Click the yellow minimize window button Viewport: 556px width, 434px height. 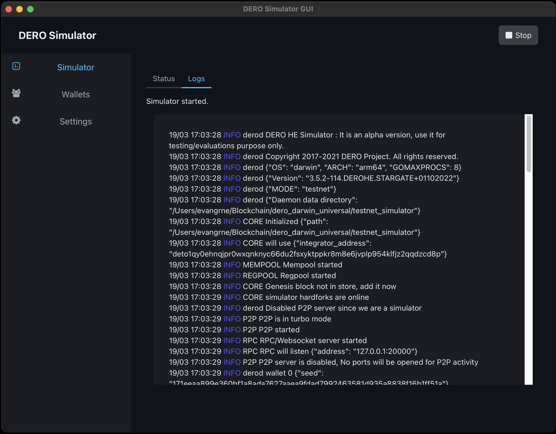[19, 9]
